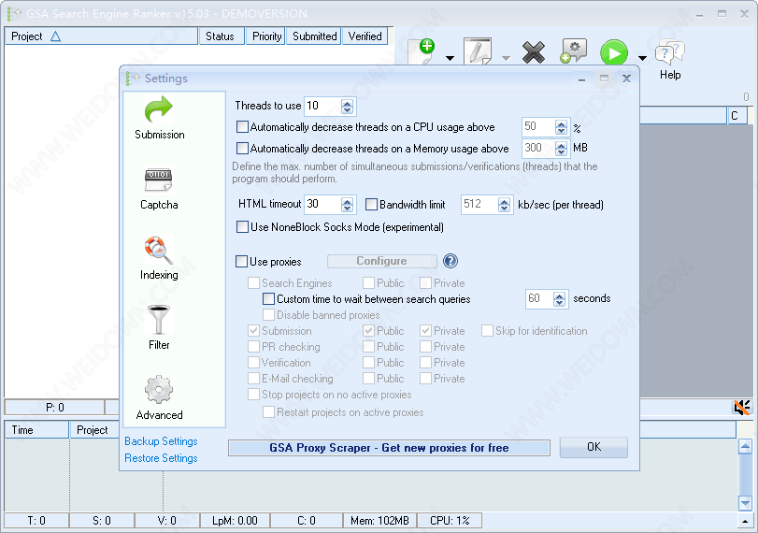Image resolution: width=758 pixels, height=533 pixels.
Task: Click the GSA Proxy Scraper banner button
Action: point(389,448)
